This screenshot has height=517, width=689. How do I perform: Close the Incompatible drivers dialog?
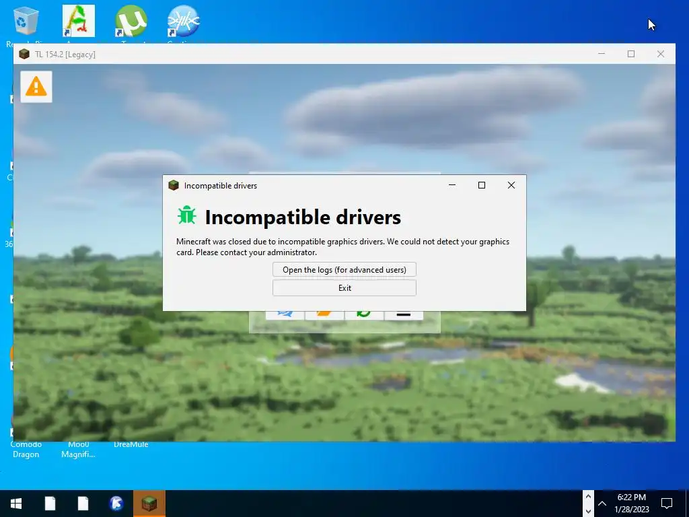click(x=511, y=185)
